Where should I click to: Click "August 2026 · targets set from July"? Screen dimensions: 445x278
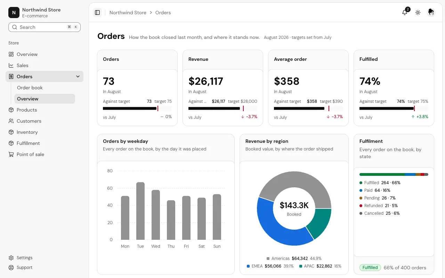(x=298, y=38)
